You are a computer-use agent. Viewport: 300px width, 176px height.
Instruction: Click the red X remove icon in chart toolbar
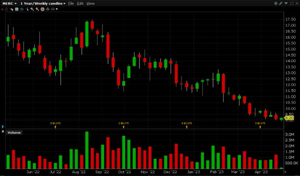tap(2, 9)
